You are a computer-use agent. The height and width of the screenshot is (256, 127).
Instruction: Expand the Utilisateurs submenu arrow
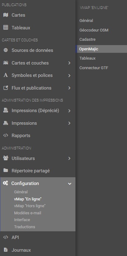(x=69, y=158)
